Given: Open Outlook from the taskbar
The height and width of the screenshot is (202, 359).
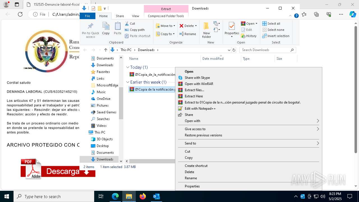Looking at the screenshot, I should pos(157,196).
